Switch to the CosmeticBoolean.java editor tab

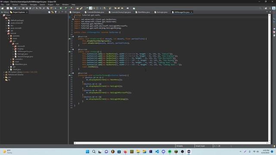(94, 12)
